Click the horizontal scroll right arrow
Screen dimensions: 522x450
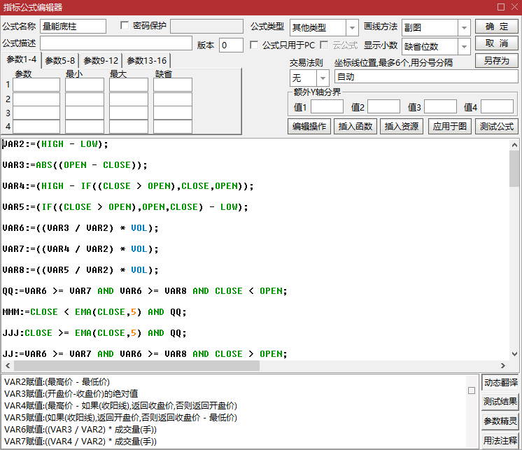502,365
